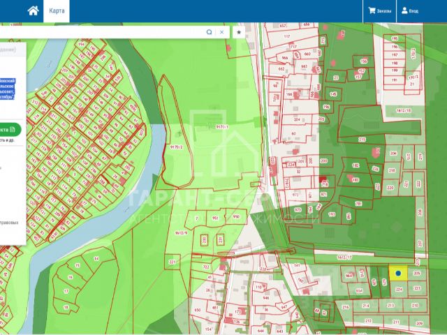Open the Карта tab
This screenshot has width=447, height=335.
[57, 11]
